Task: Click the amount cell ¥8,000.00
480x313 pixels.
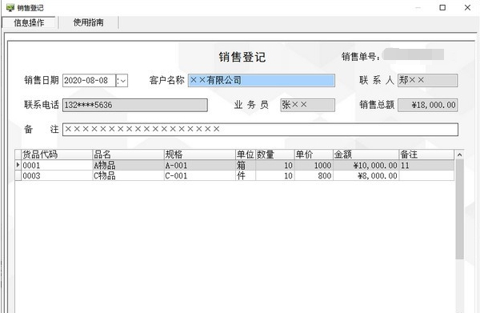Action: (366, 176)
